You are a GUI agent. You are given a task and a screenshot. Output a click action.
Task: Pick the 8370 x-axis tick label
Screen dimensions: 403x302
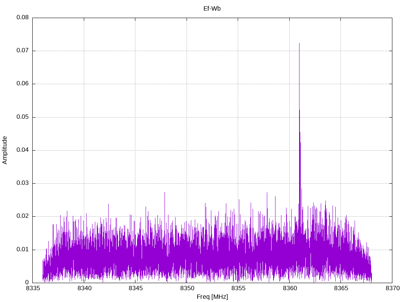392,289
